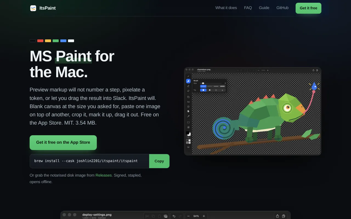Open the GitHub nav item
351x219 pixels.
coord(282,8)
